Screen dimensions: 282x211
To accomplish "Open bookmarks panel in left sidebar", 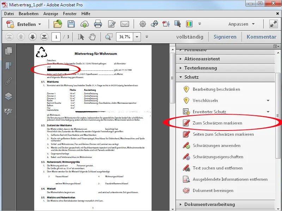I will click(x=8, y=66).
